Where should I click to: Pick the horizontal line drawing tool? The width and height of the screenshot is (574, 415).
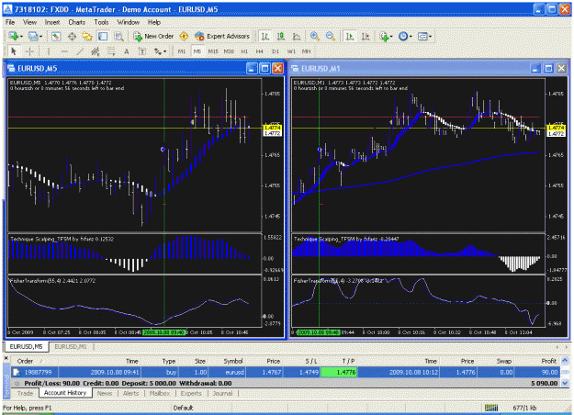(64, 51)
